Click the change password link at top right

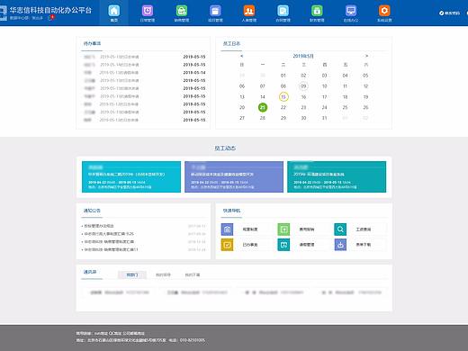pos(449,13)
